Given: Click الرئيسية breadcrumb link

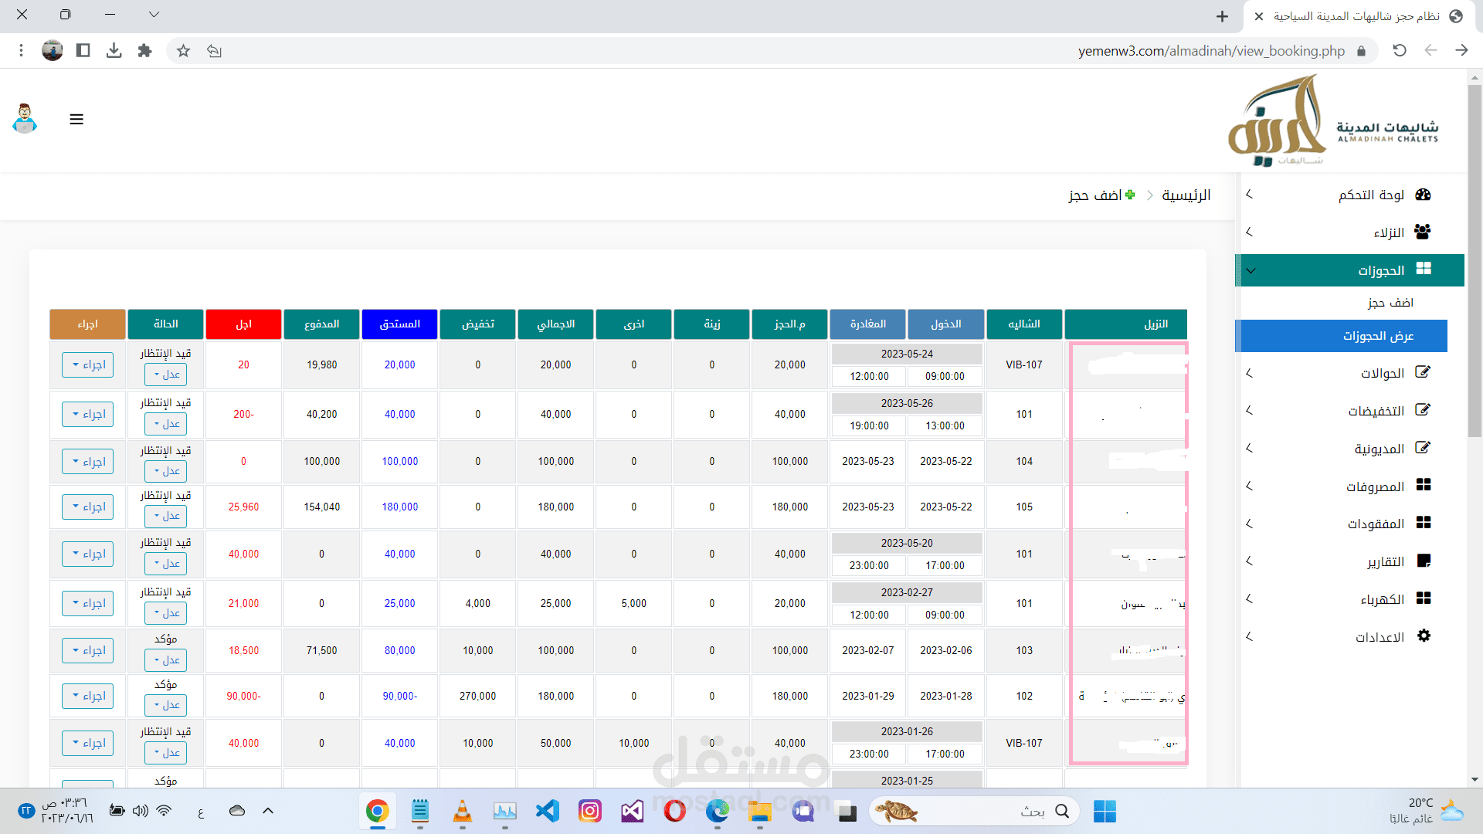Looking at the screenshot, I should [1186, 195].
